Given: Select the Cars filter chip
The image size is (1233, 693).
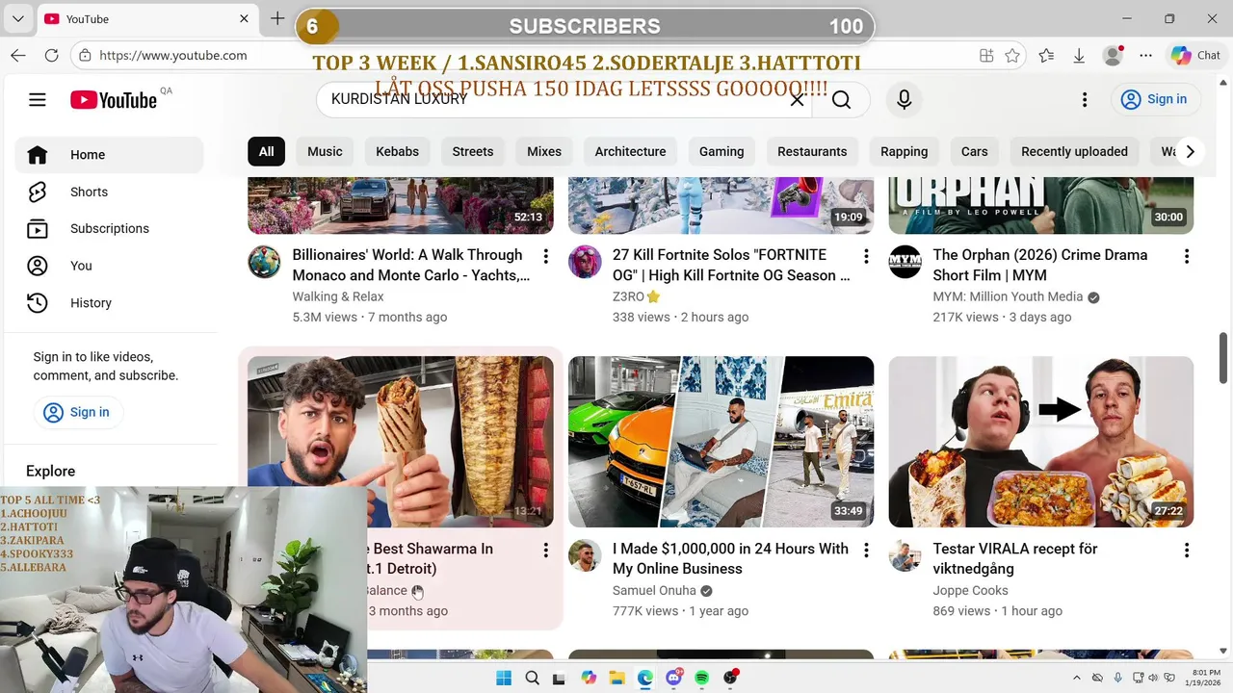Looking at the screenshot, I should tap(974, 151).
